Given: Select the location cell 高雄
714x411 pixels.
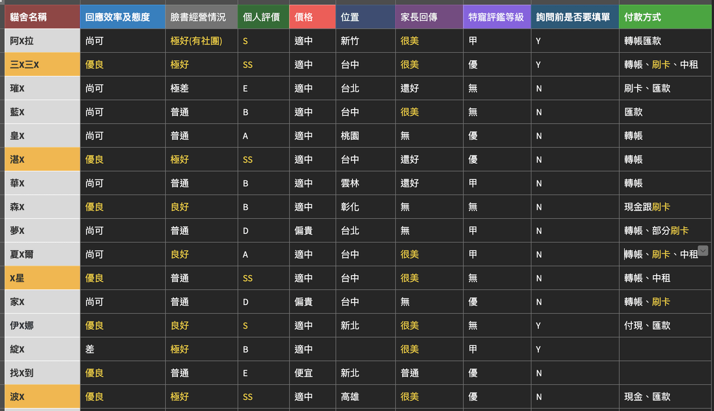Looking at the screenshot, I should [365, 397].
